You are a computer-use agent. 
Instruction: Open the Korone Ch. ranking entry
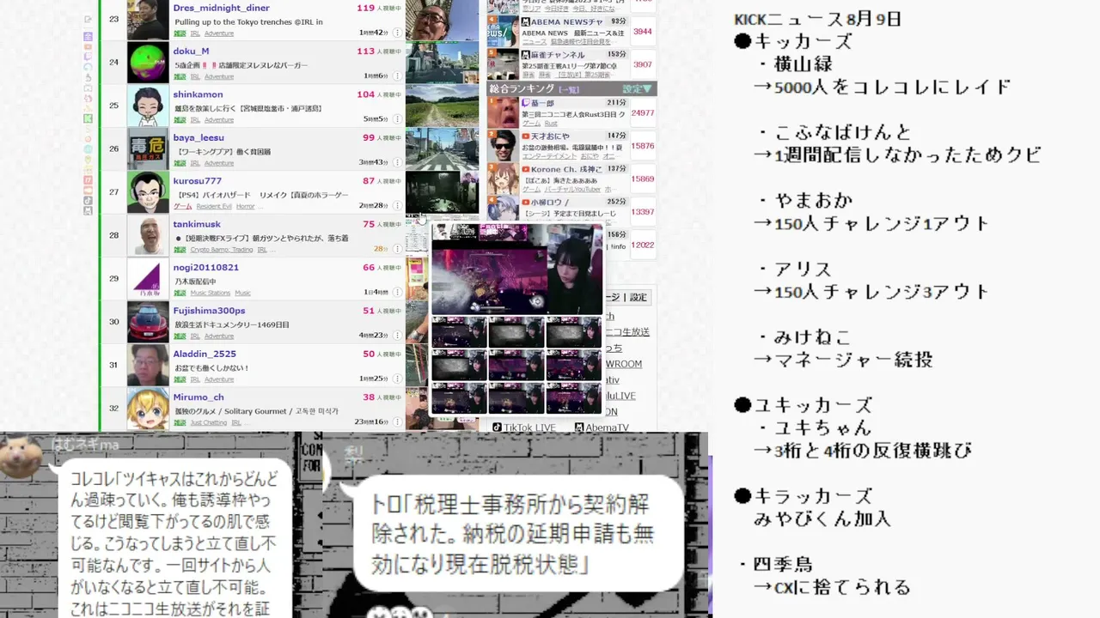tap(571, 179)
